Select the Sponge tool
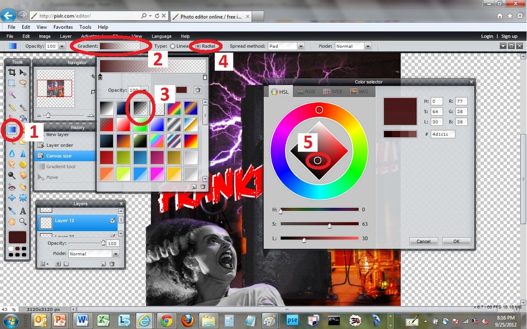Screen dimensions: 527x329 (x=23, y=164)
